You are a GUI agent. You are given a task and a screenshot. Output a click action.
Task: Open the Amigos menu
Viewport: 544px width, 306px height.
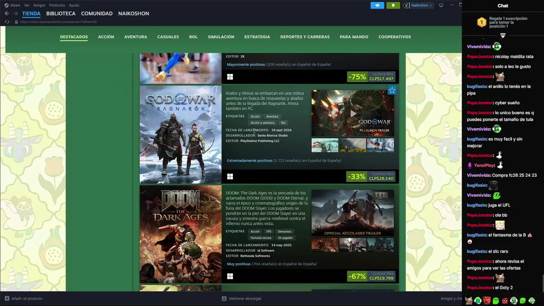[39, 5]
